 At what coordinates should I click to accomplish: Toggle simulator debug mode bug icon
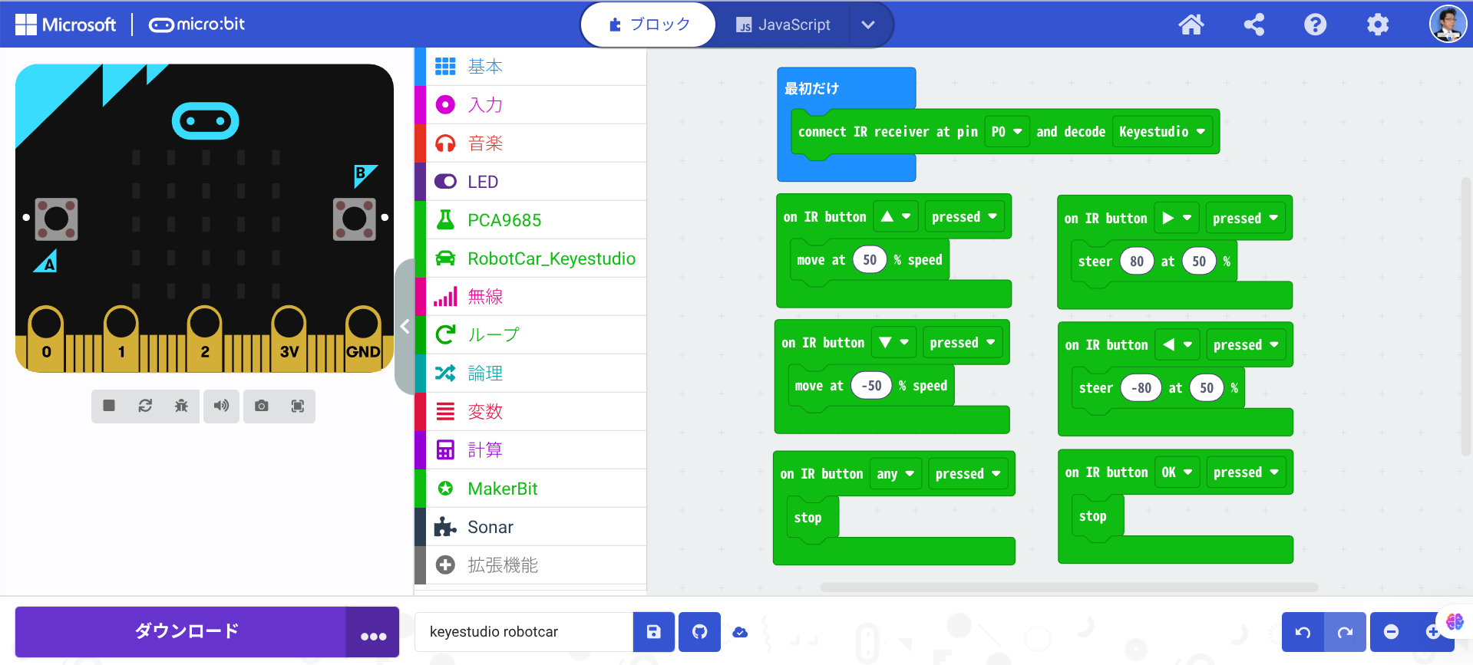pyautogui.click(x=181, y=406)
